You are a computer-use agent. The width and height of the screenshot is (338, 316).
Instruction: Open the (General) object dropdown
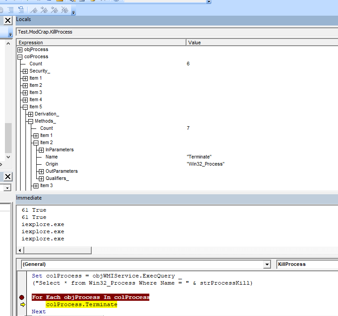pyautogui.click(x=267, y=265)
